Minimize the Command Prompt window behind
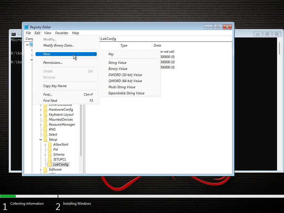 click(258, 34)
